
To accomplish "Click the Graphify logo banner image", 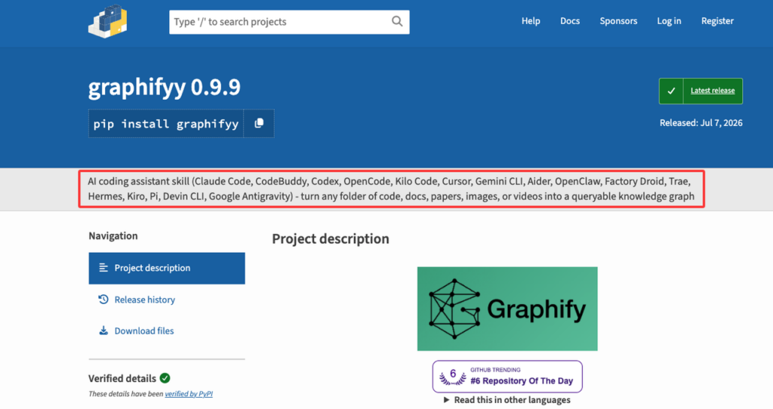I will 507,309.
